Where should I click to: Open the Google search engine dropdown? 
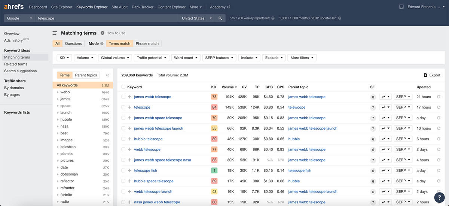[x=19, y=18]
